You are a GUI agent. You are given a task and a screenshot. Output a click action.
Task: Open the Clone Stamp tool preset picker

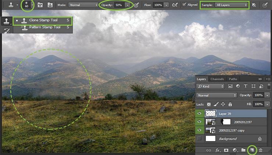click(x=12, y=5)
